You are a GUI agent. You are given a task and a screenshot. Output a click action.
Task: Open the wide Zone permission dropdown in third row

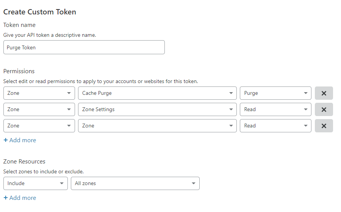click(157, 126)
